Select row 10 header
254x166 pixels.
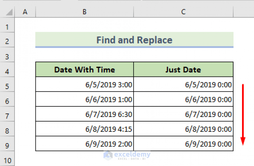7,159
